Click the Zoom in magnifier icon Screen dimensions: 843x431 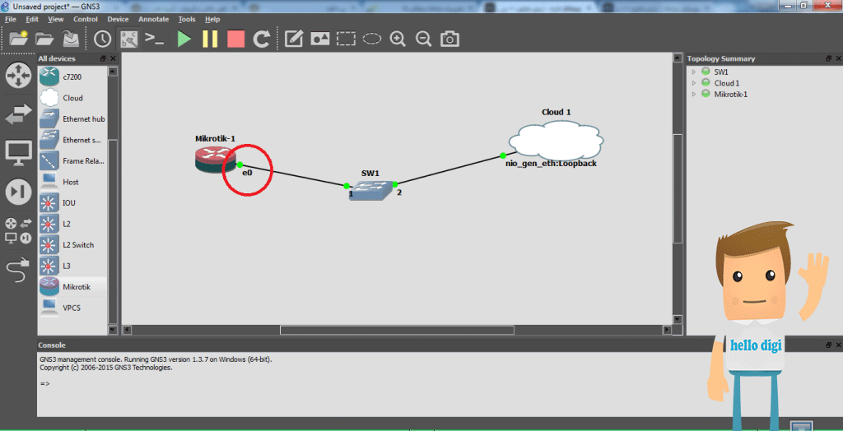tap(398, 39)
